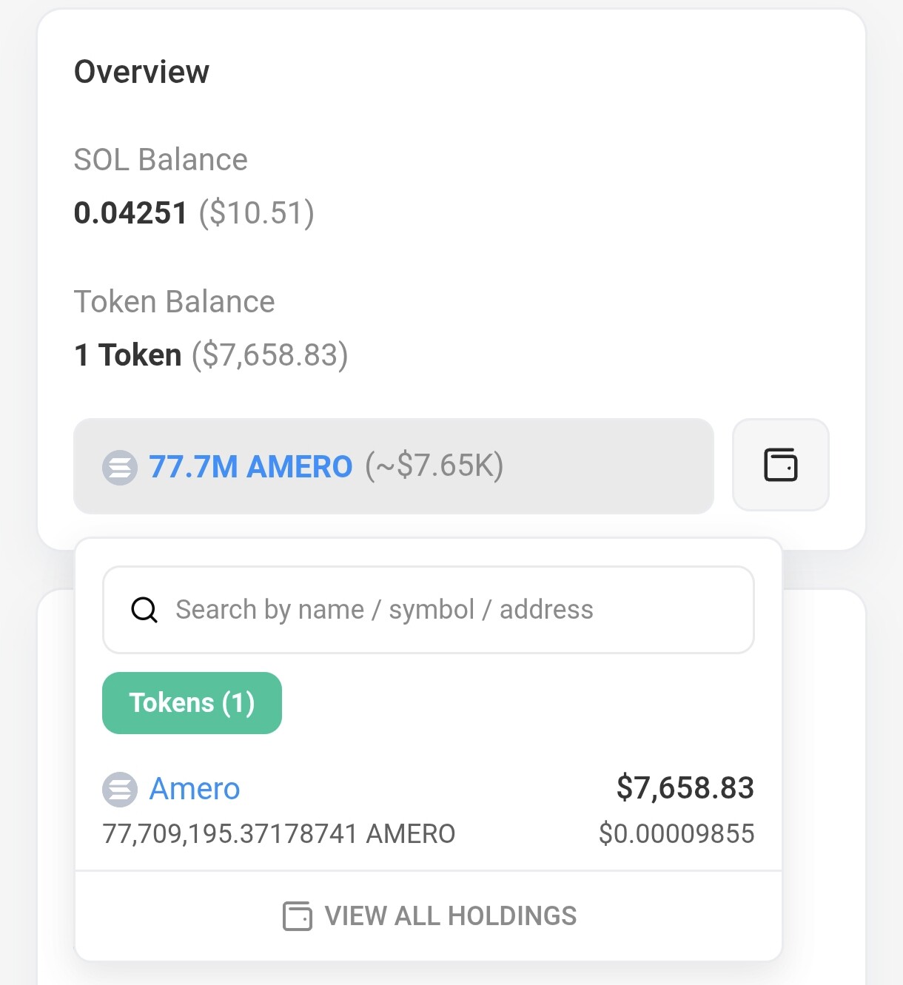Screen dimensions: 903x985
Task: Open the wallet holdings icon button
Action: pos(780,465)
